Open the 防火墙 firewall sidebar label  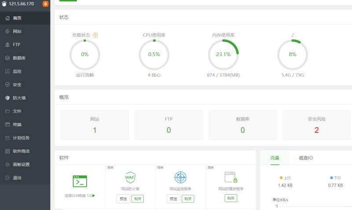point(19,98)
